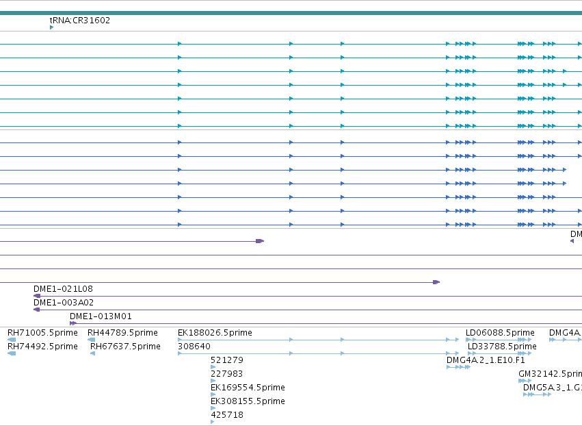Select the alignment glyph beneath DMG4A.2_1.E10.F1
The width and height of the screenshot is (582, 426).
coord(459,367)
